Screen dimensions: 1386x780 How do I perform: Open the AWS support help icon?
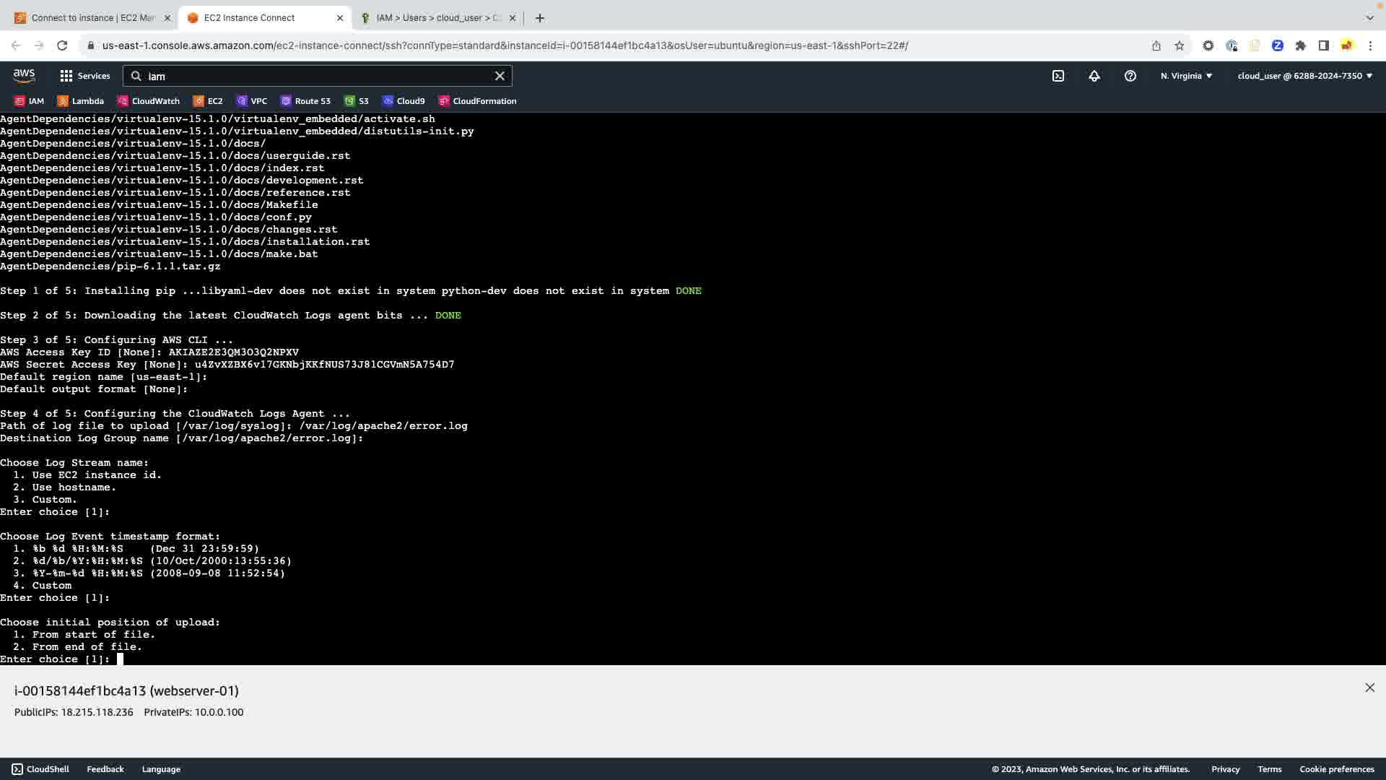point(1130,76)
